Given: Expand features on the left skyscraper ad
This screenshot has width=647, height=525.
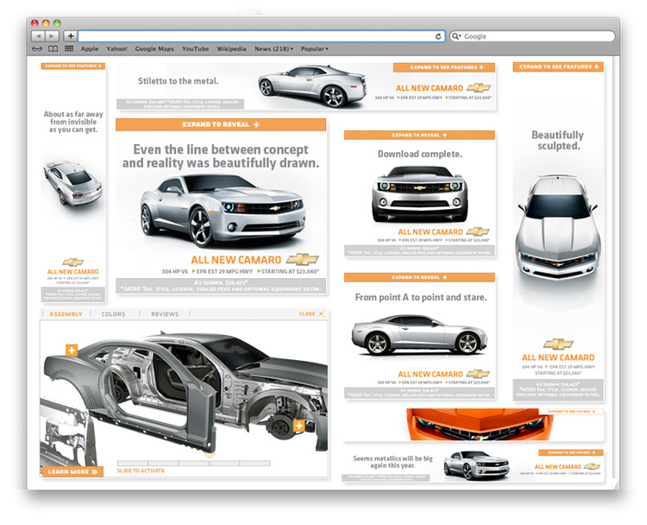Looking at the screenshot, I should click(73, 66).
